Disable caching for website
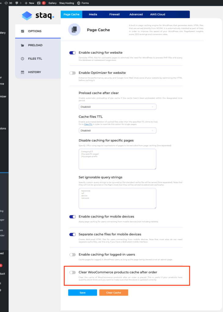 click(72, 52)
